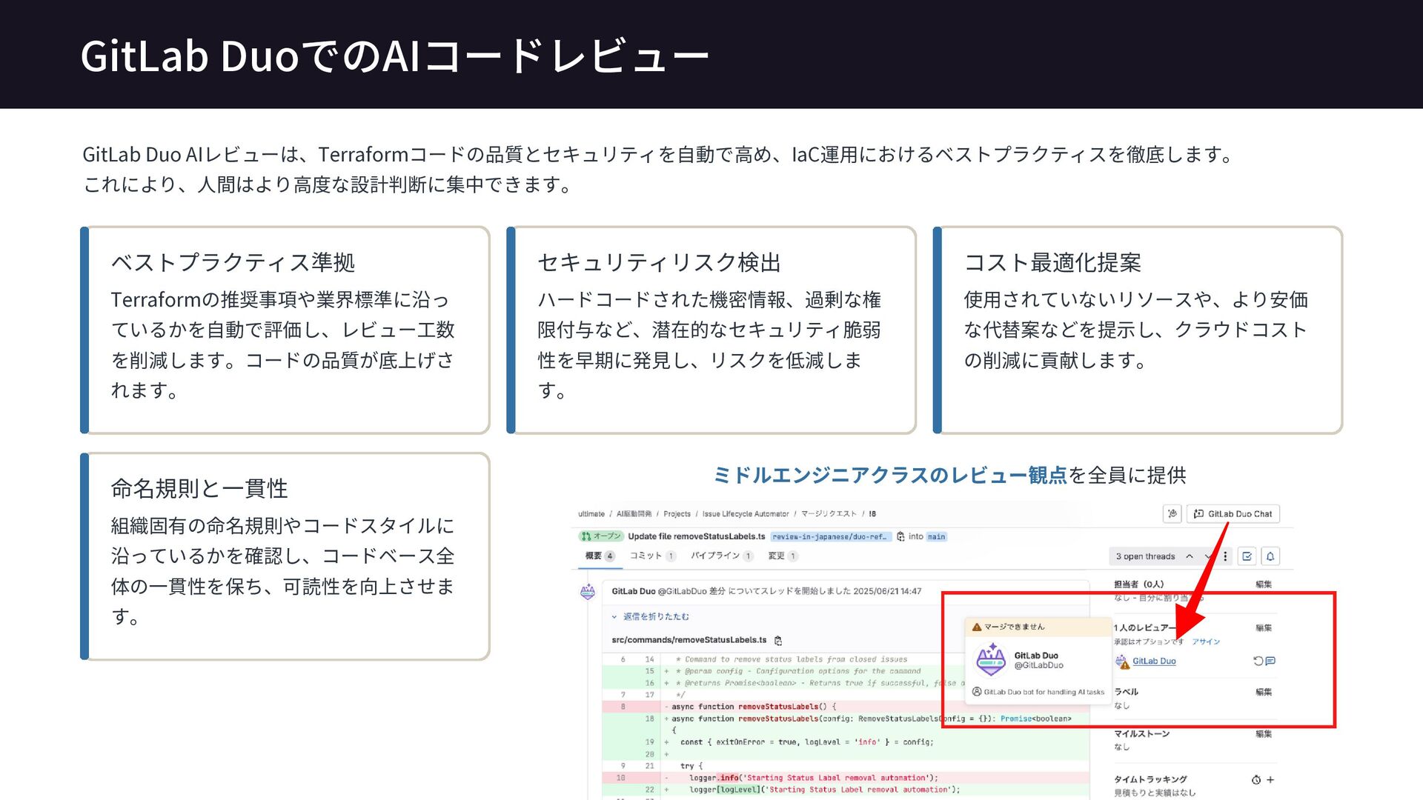Image resolution: width=1423 pixels, height=800 pixels.
Task: Click the to-do checkmark icon button
Action: click(1247, 556)
